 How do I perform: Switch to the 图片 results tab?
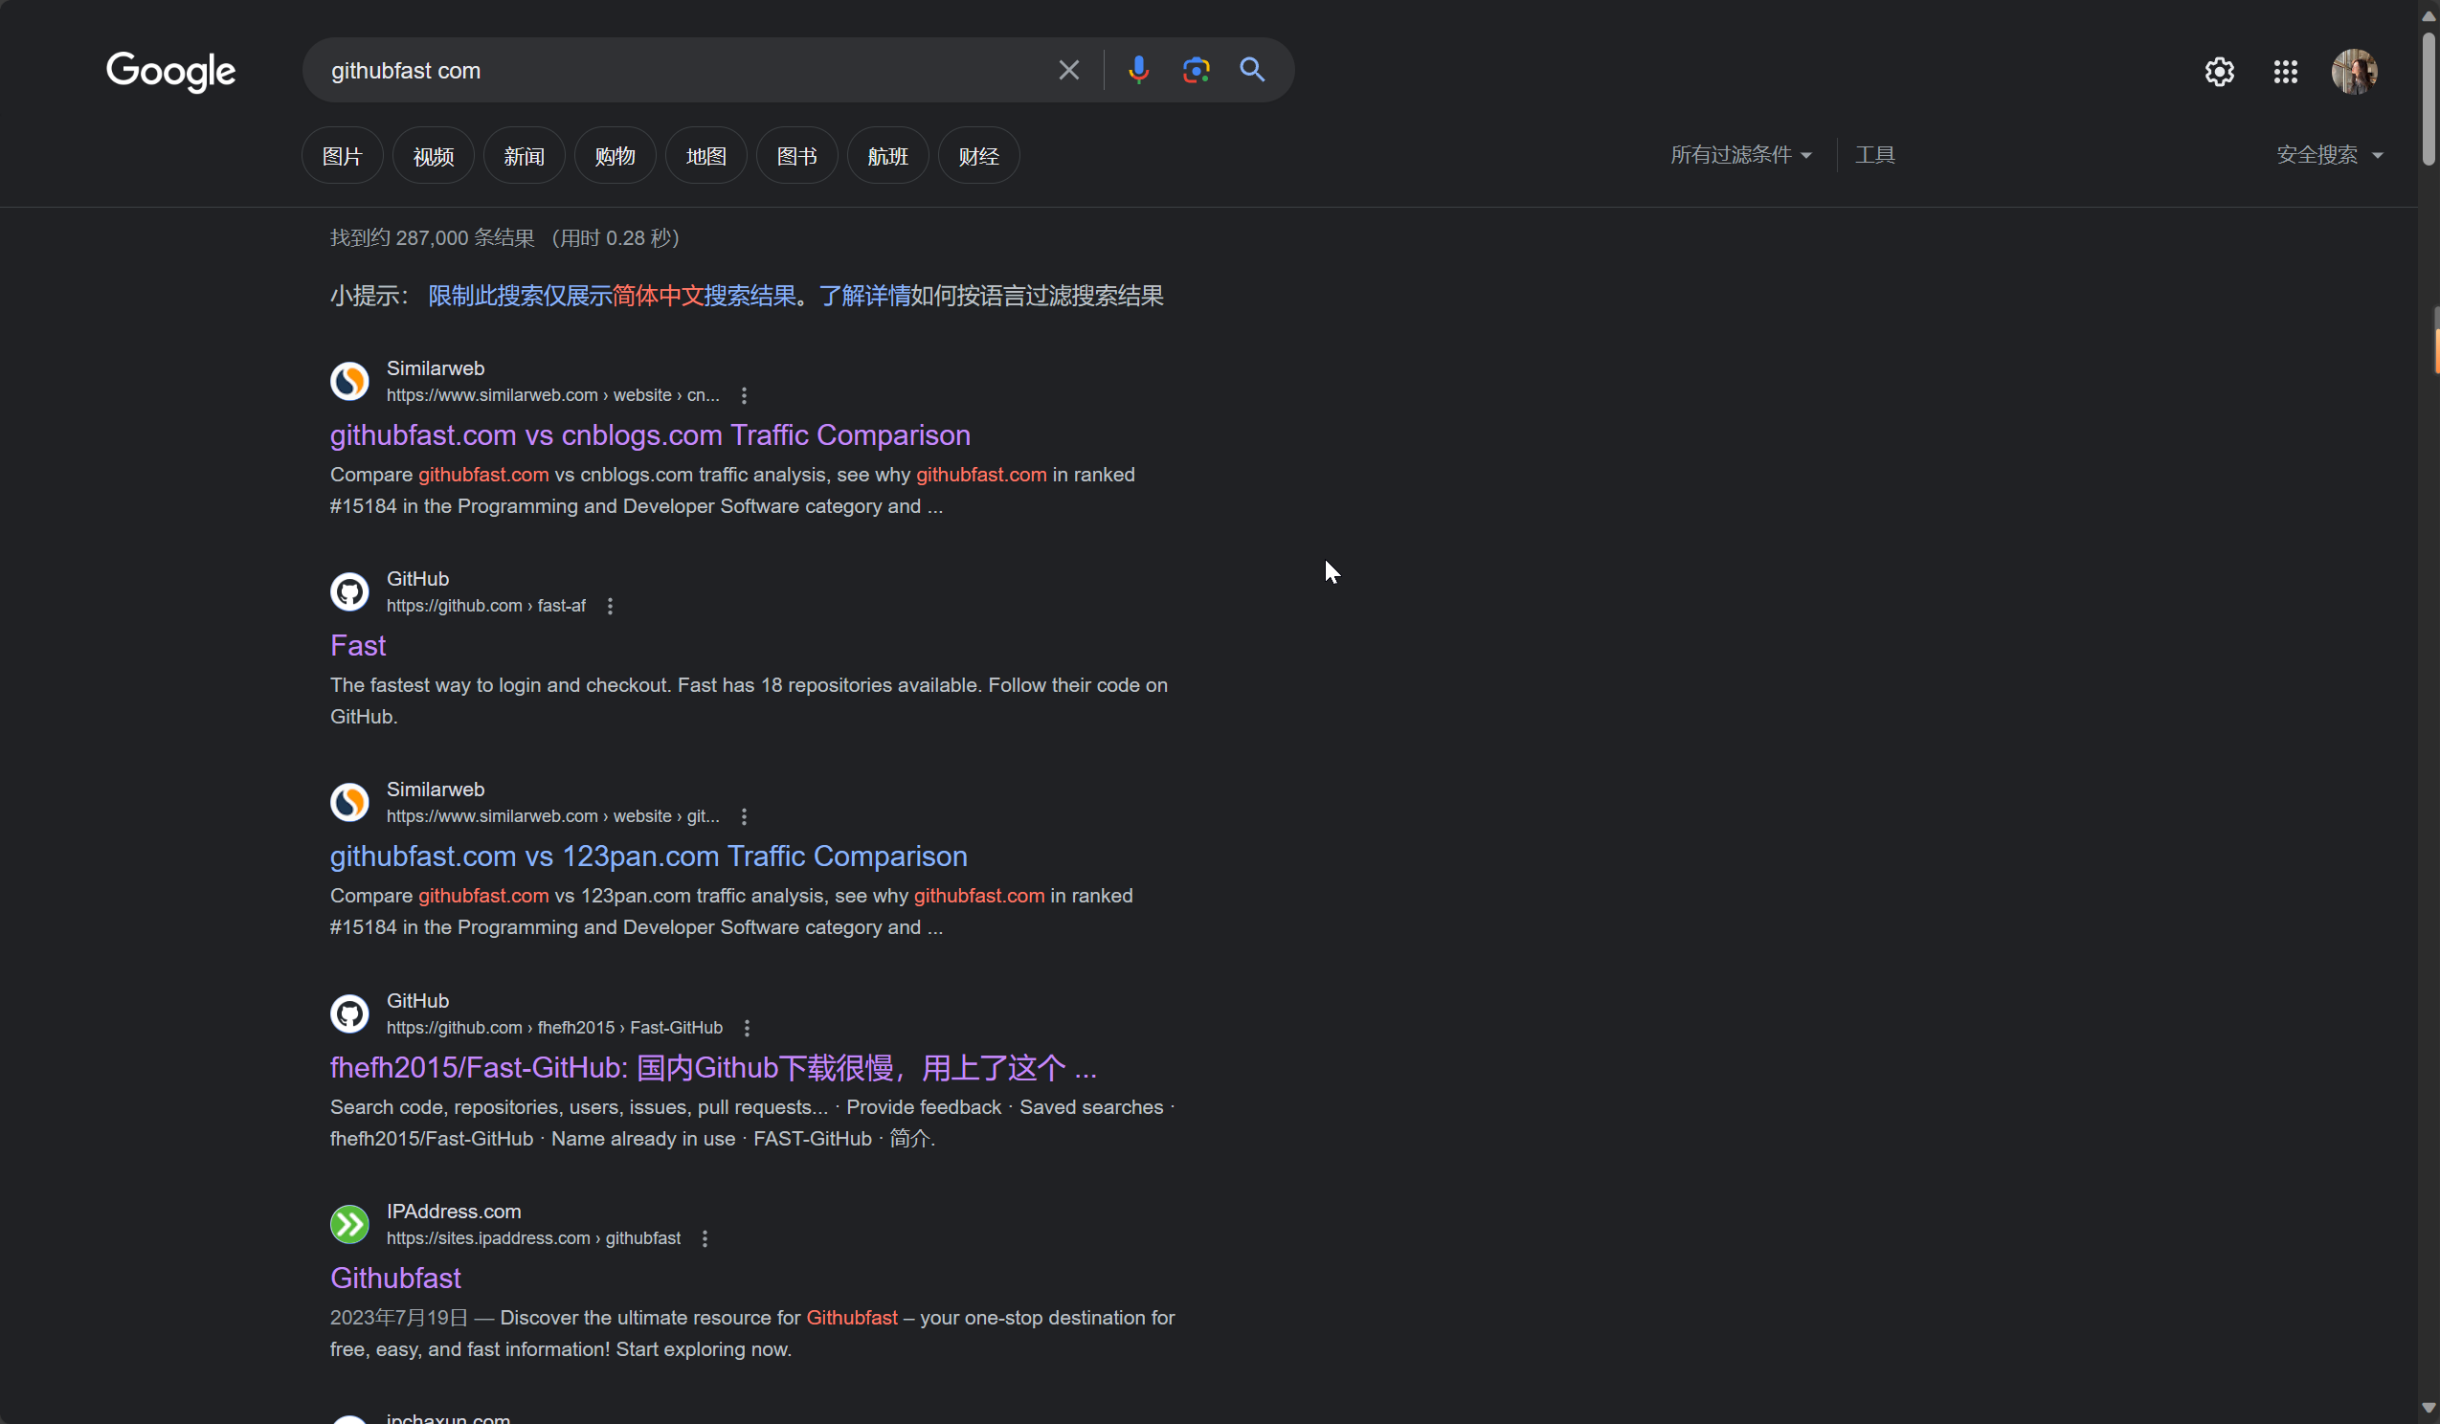click(x=341, y=155)
